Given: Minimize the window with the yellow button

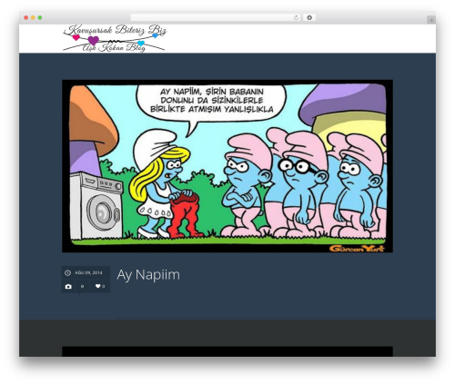Looking at the screenshot, I should [33, 18].
